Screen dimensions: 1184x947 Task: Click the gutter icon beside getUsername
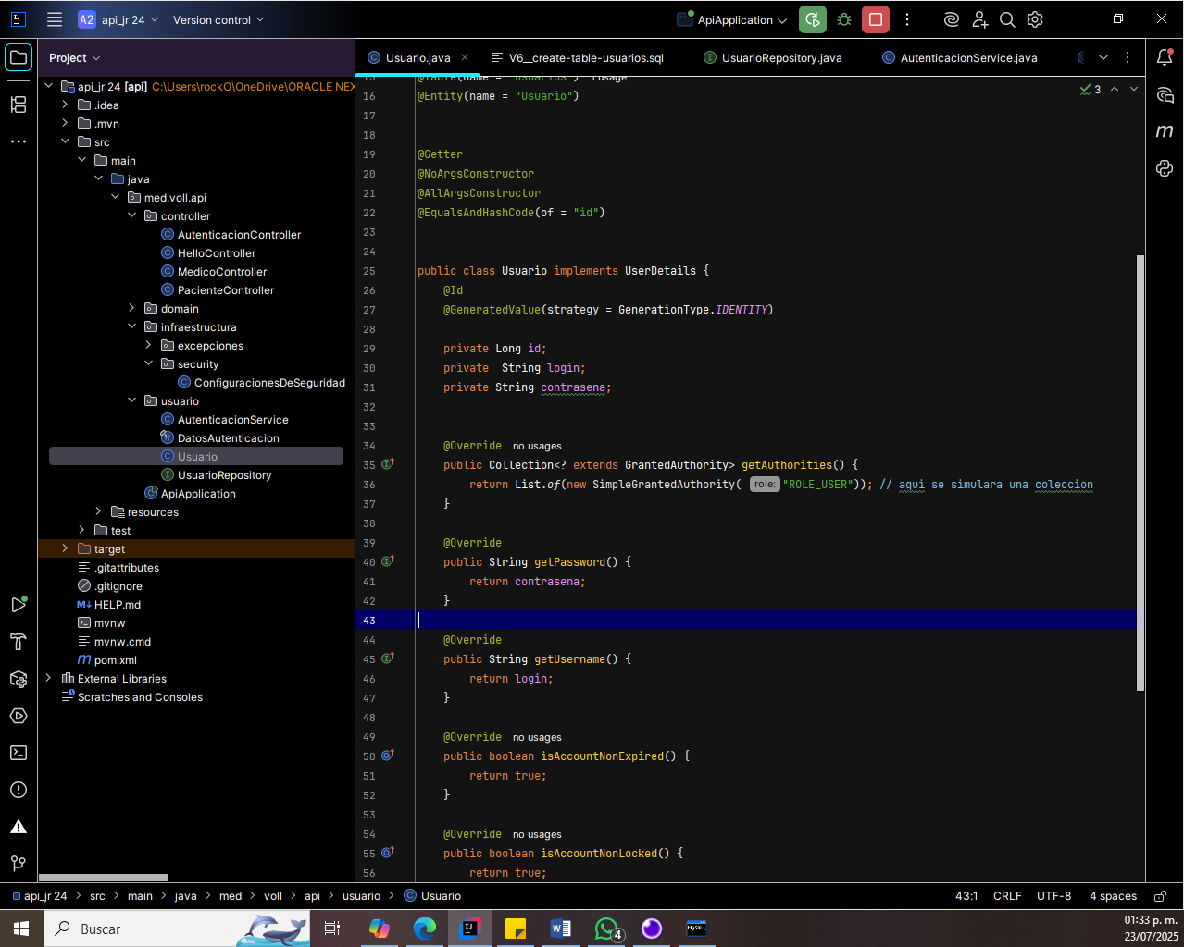pos(388,658)
